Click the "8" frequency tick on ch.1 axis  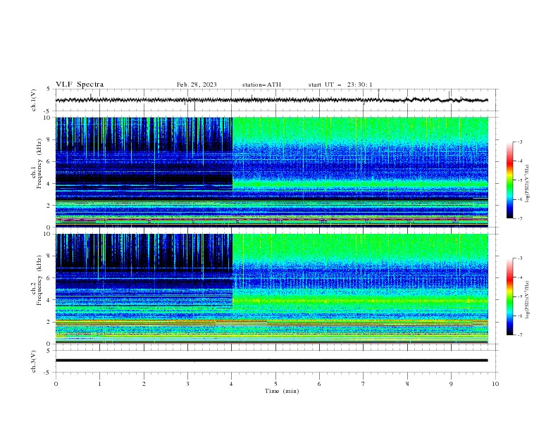(x=49, y=139)
